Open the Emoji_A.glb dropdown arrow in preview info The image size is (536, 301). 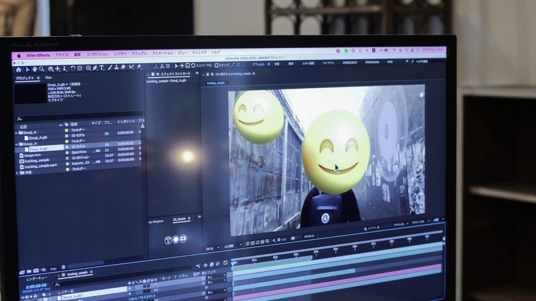pos(67,84)
